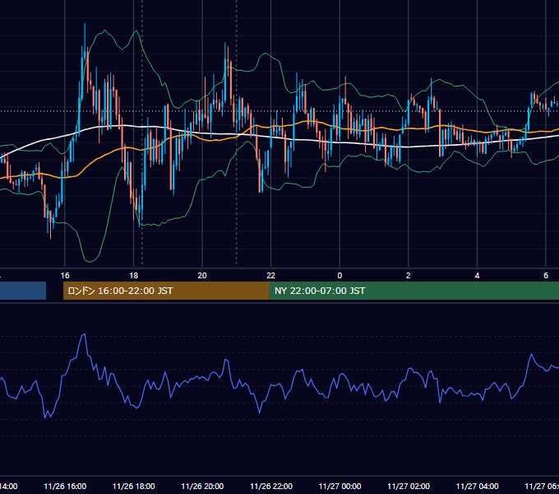
Task: Click the 11/27 00:00 date label
Action: pyautogui.click(x=340, y=486)
